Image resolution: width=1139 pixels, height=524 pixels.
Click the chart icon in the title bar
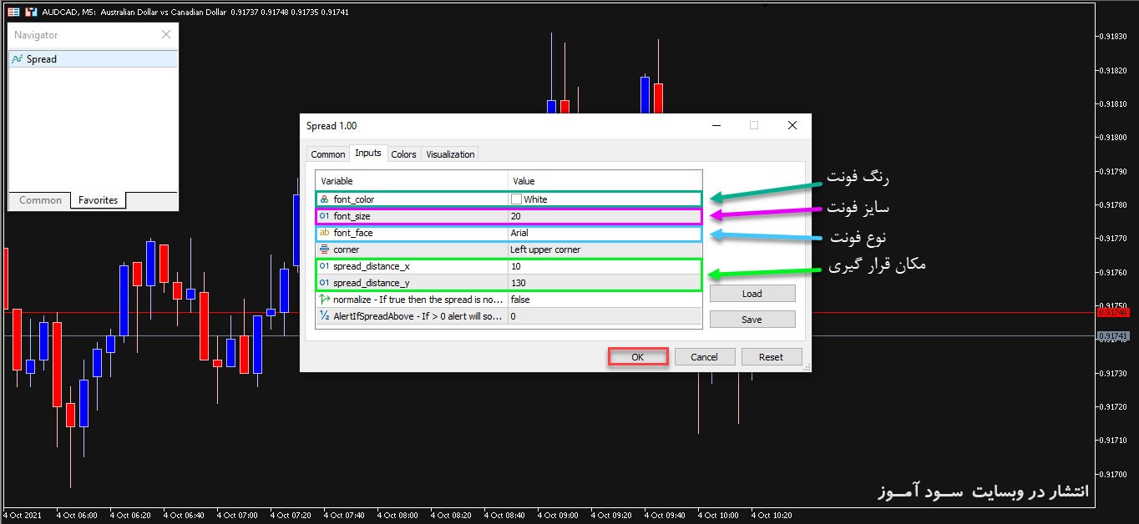pyautogui.click(x=13, y=12)
